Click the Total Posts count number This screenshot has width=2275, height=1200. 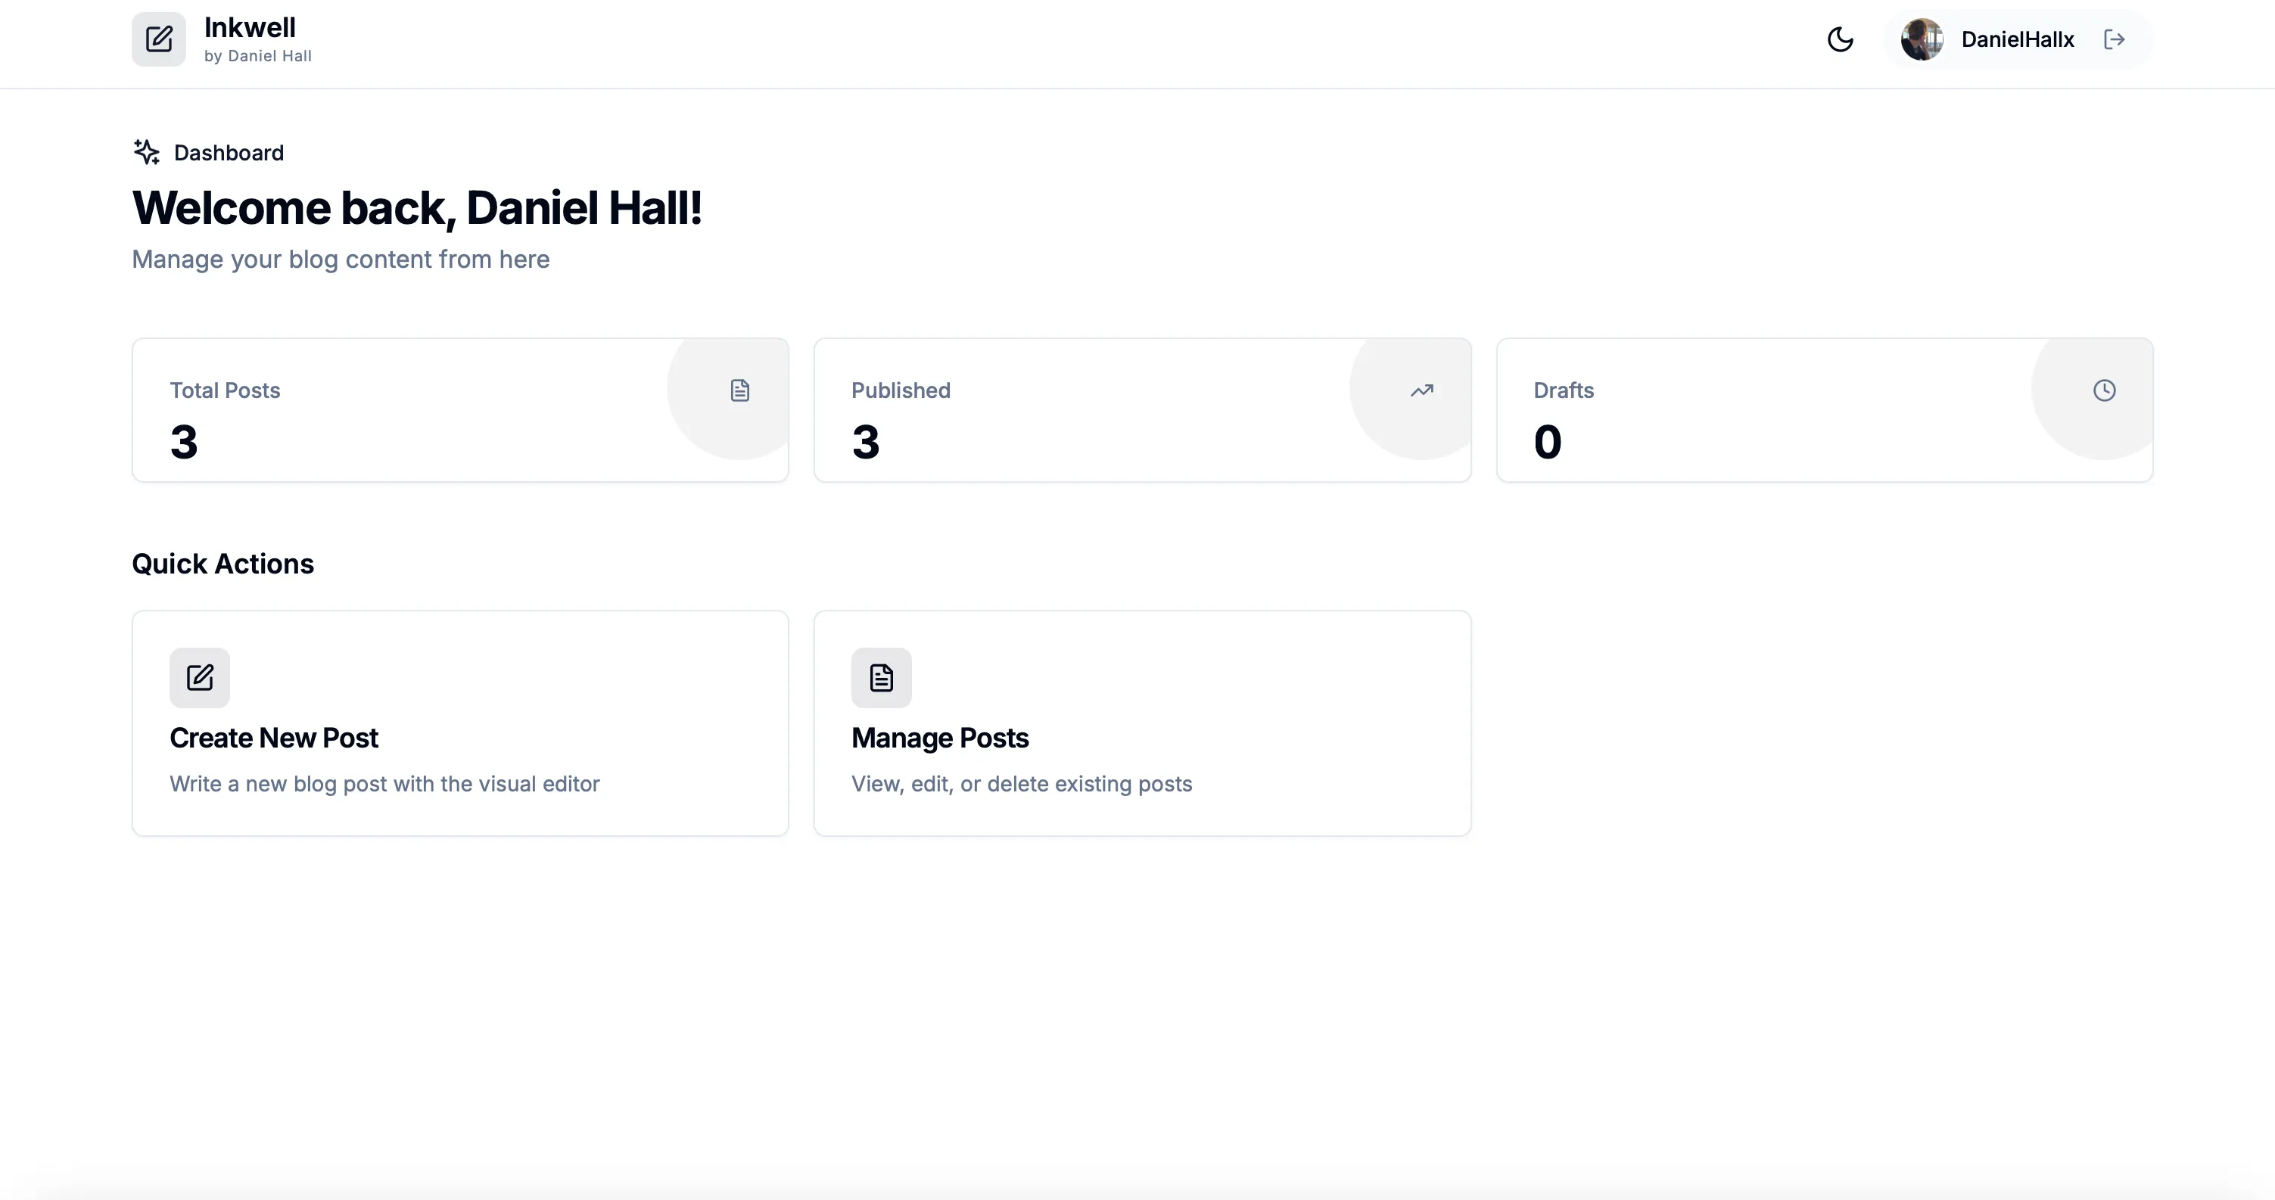[x=184, y=442]
